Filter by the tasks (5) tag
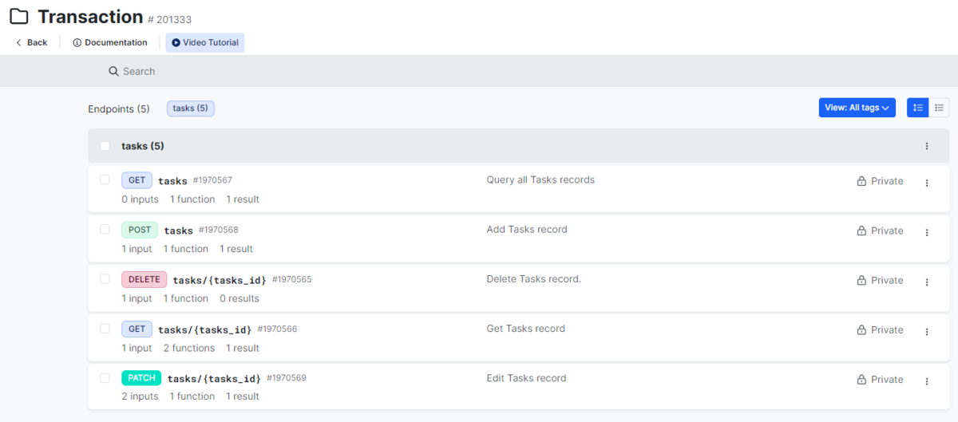The height and width of the screenshot is (422, 958). tap(190, 108)
